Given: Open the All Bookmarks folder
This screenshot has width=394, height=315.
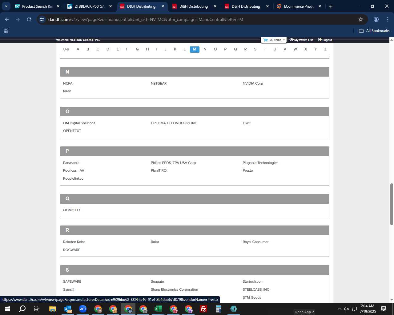Looking at the screenshot, I should pyautogui.click(x=374, y=31).
